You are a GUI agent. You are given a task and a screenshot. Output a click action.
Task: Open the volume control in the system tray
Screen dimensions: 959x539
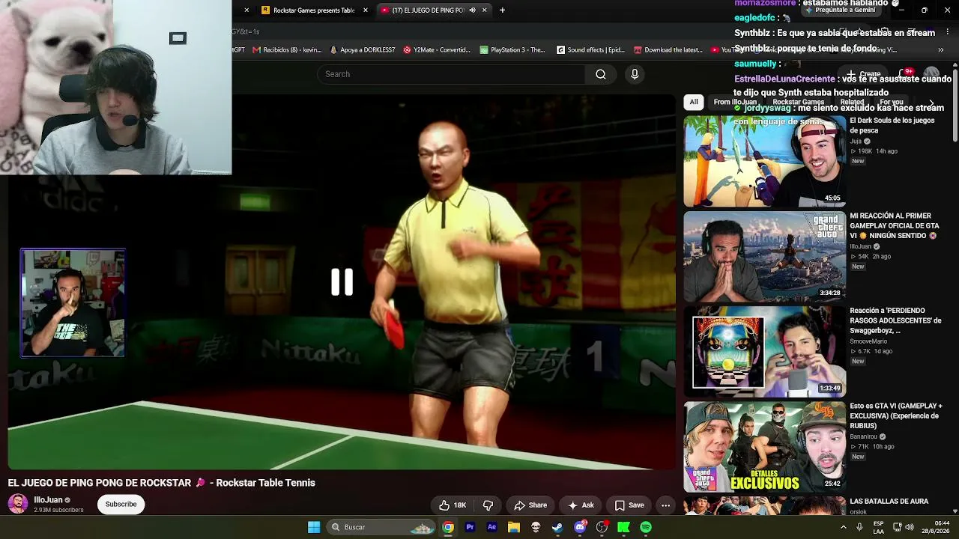tap(910, 527)
